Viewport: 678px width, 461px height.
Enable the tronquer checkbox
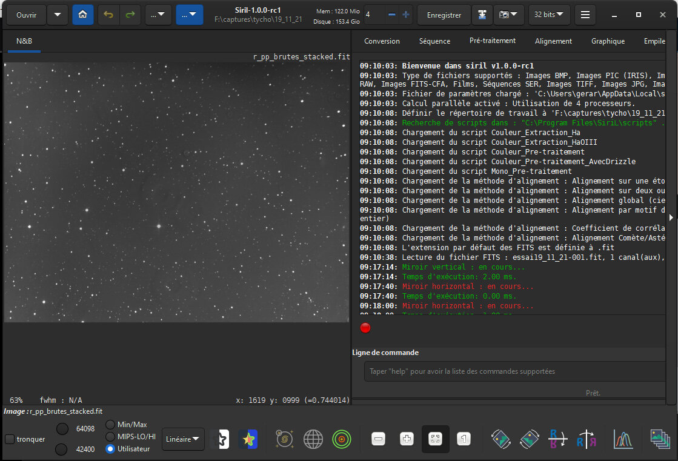tap(10, 439)
